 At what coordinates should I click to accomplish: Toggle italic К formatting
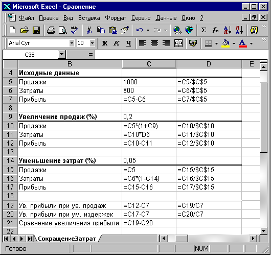coord(117,43)
